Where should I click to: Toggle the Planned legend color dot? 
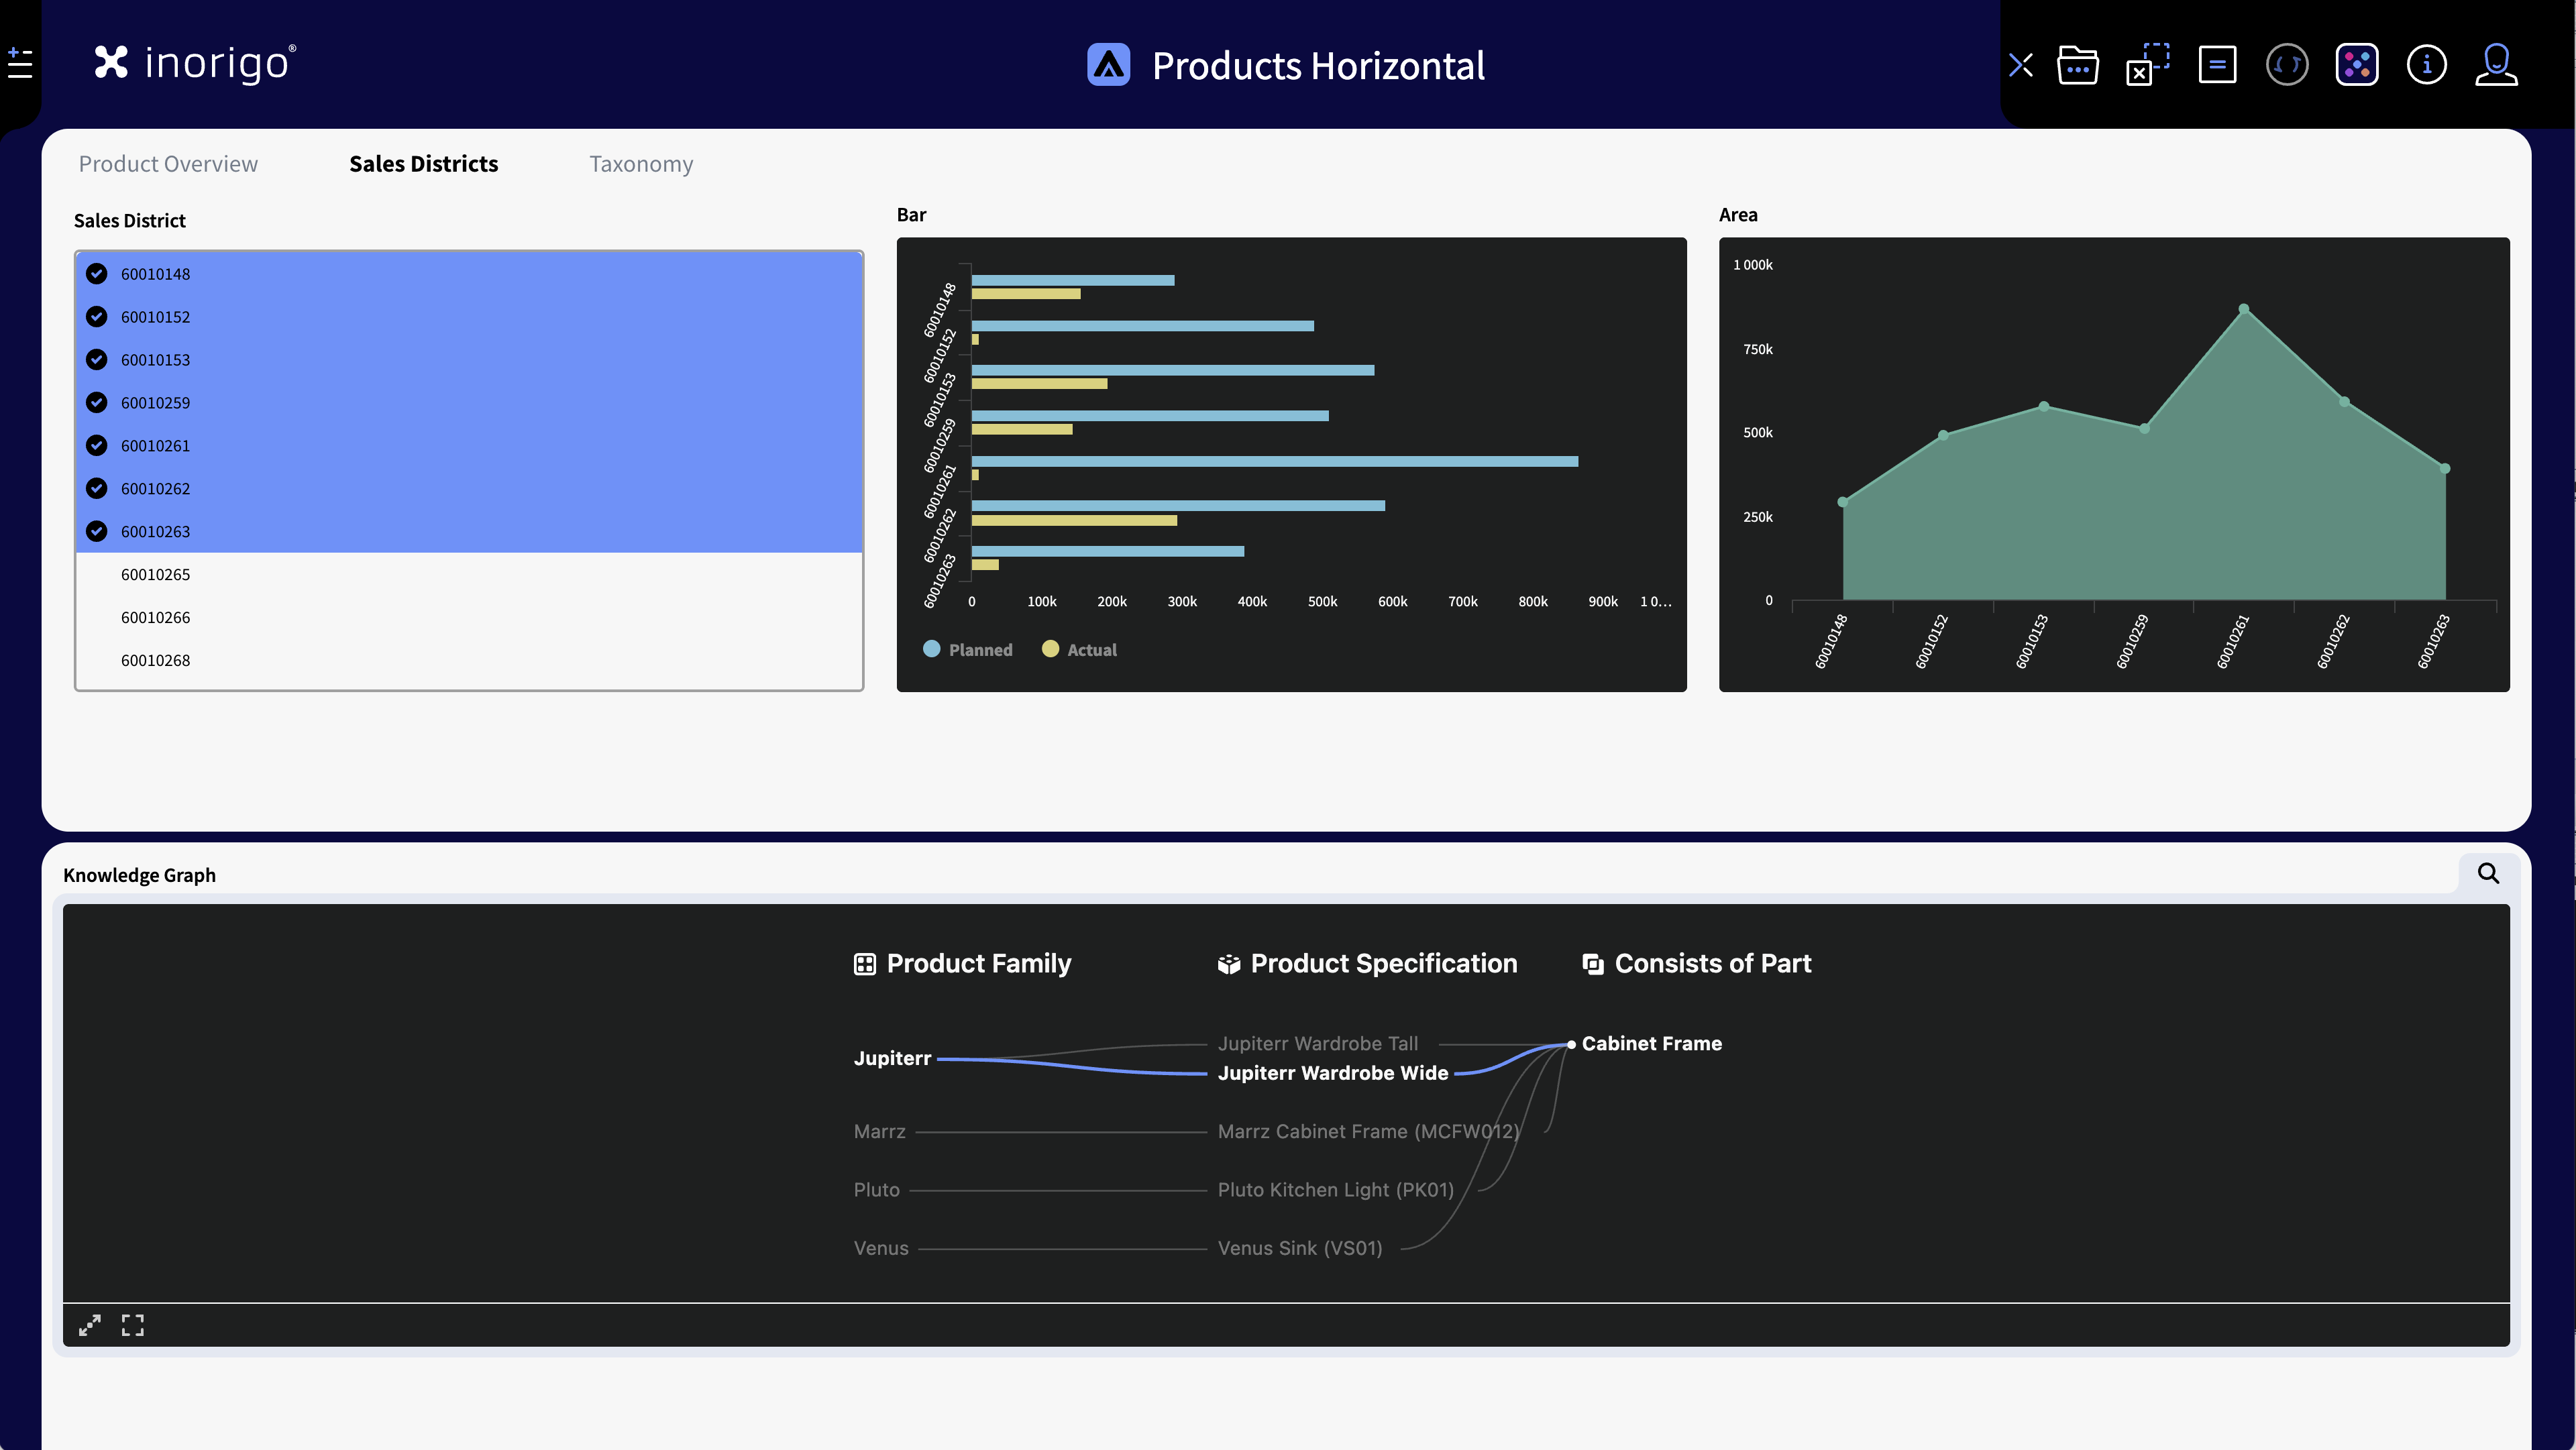click(931, 649)
